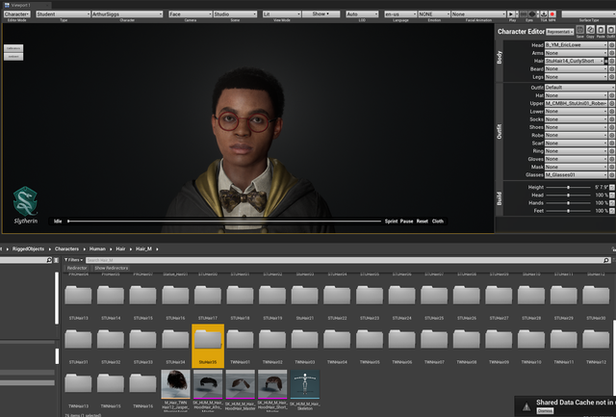Open the Camera dropdown showing Face
This screenshot has height=417, width=616.
[191, 14]
